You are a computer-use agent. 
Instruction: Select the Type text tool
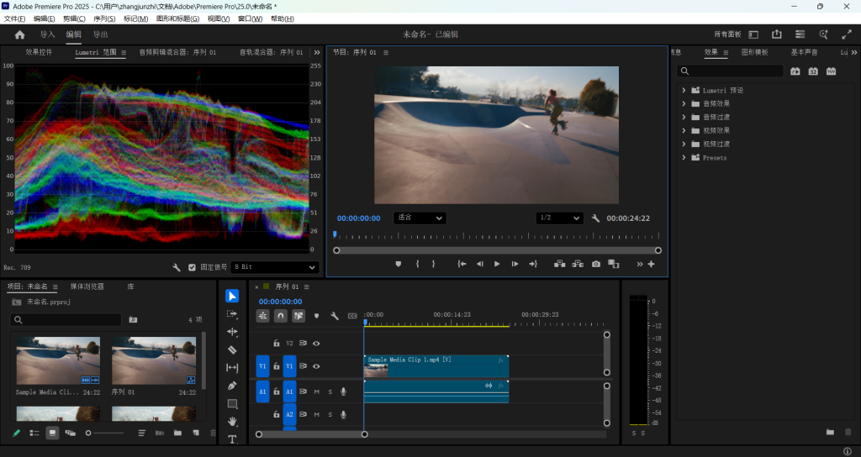coord(232,439)
